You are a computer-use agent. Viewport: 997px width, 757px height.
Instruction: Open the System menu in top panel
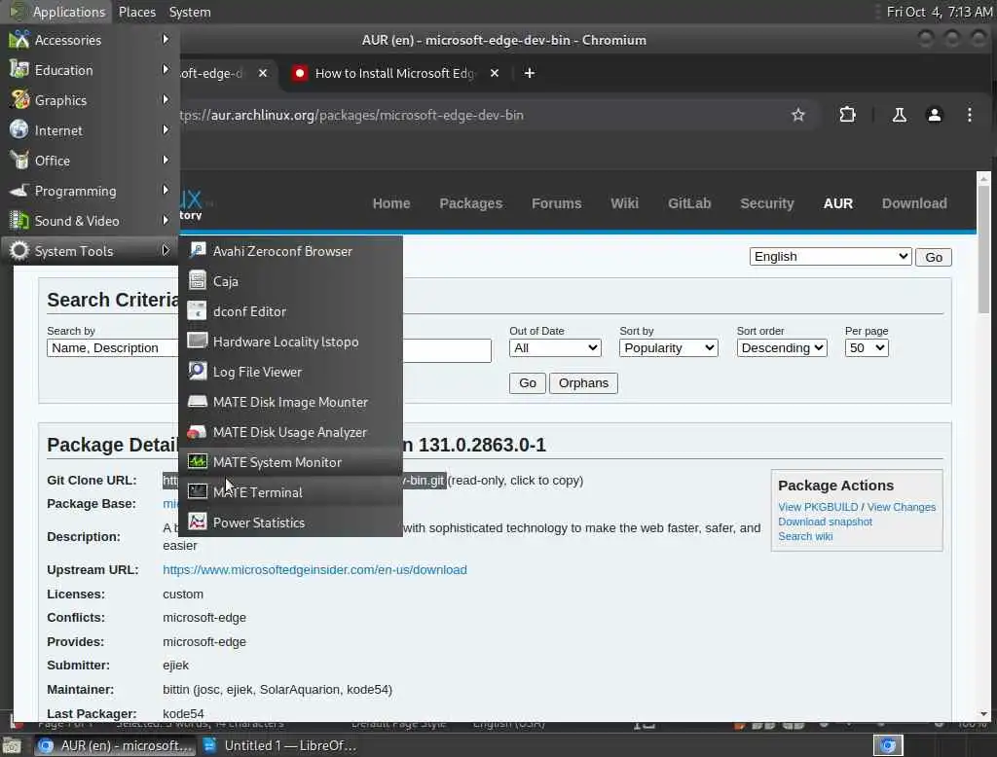190,12
